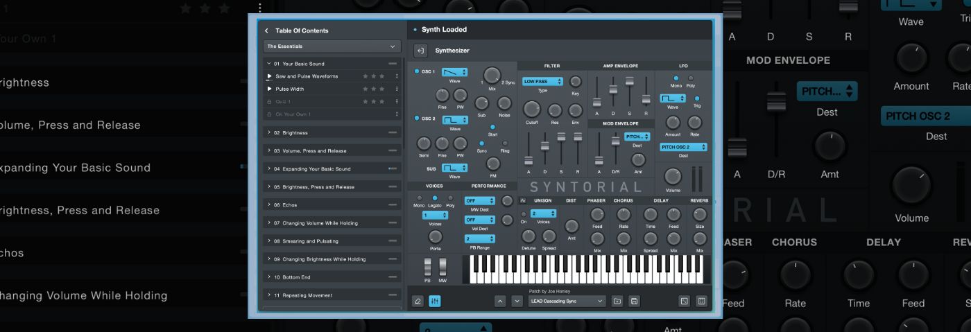Open the OSC 1 Wave dropdown

pyautogui.click(x=455, y=72)
